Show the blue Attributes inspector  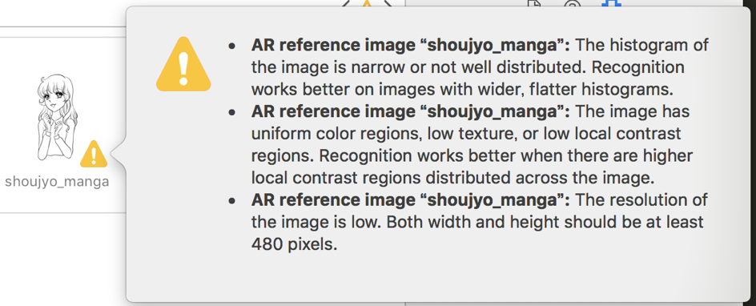point(611,4)
